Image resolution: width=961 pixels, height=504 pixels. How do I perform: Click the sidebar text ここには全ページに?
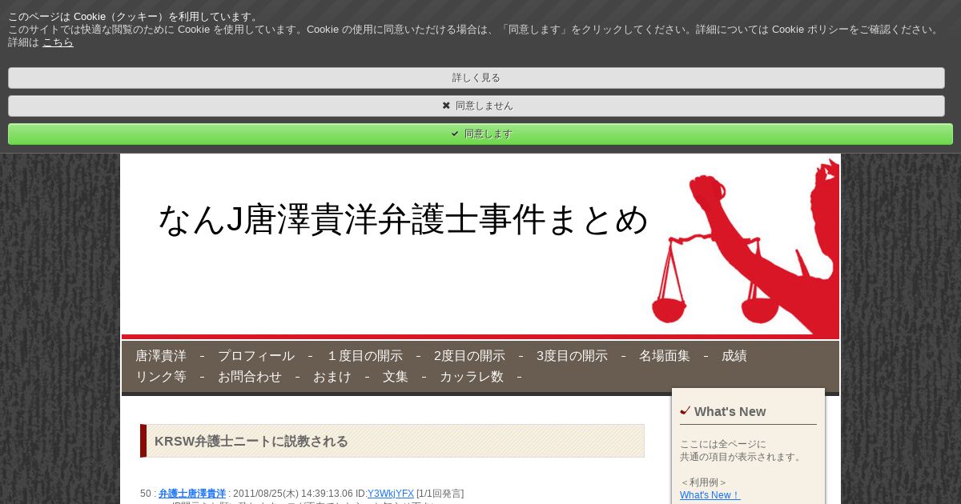723,444
